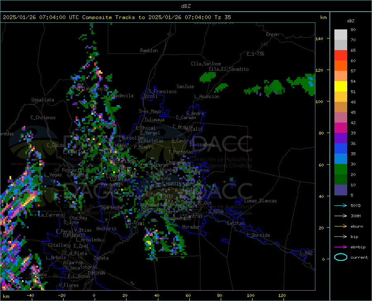Click the Lomas_Blancas label
The height and width of the screenshot is (301, 372).
[260, 201]
